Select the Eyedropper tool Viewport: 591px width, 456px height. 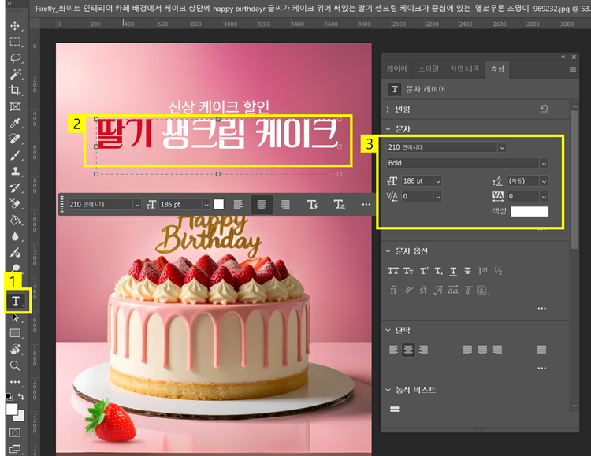[15, 123]
